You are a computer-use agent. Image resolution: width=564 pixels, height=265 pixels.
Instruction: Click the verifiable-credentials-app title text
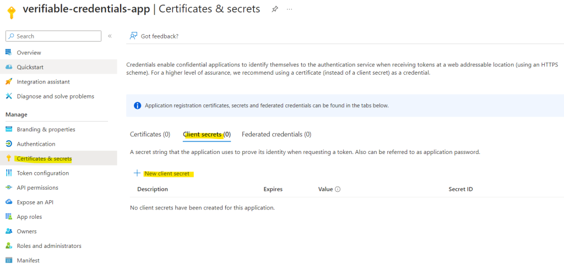click(86, 9)
